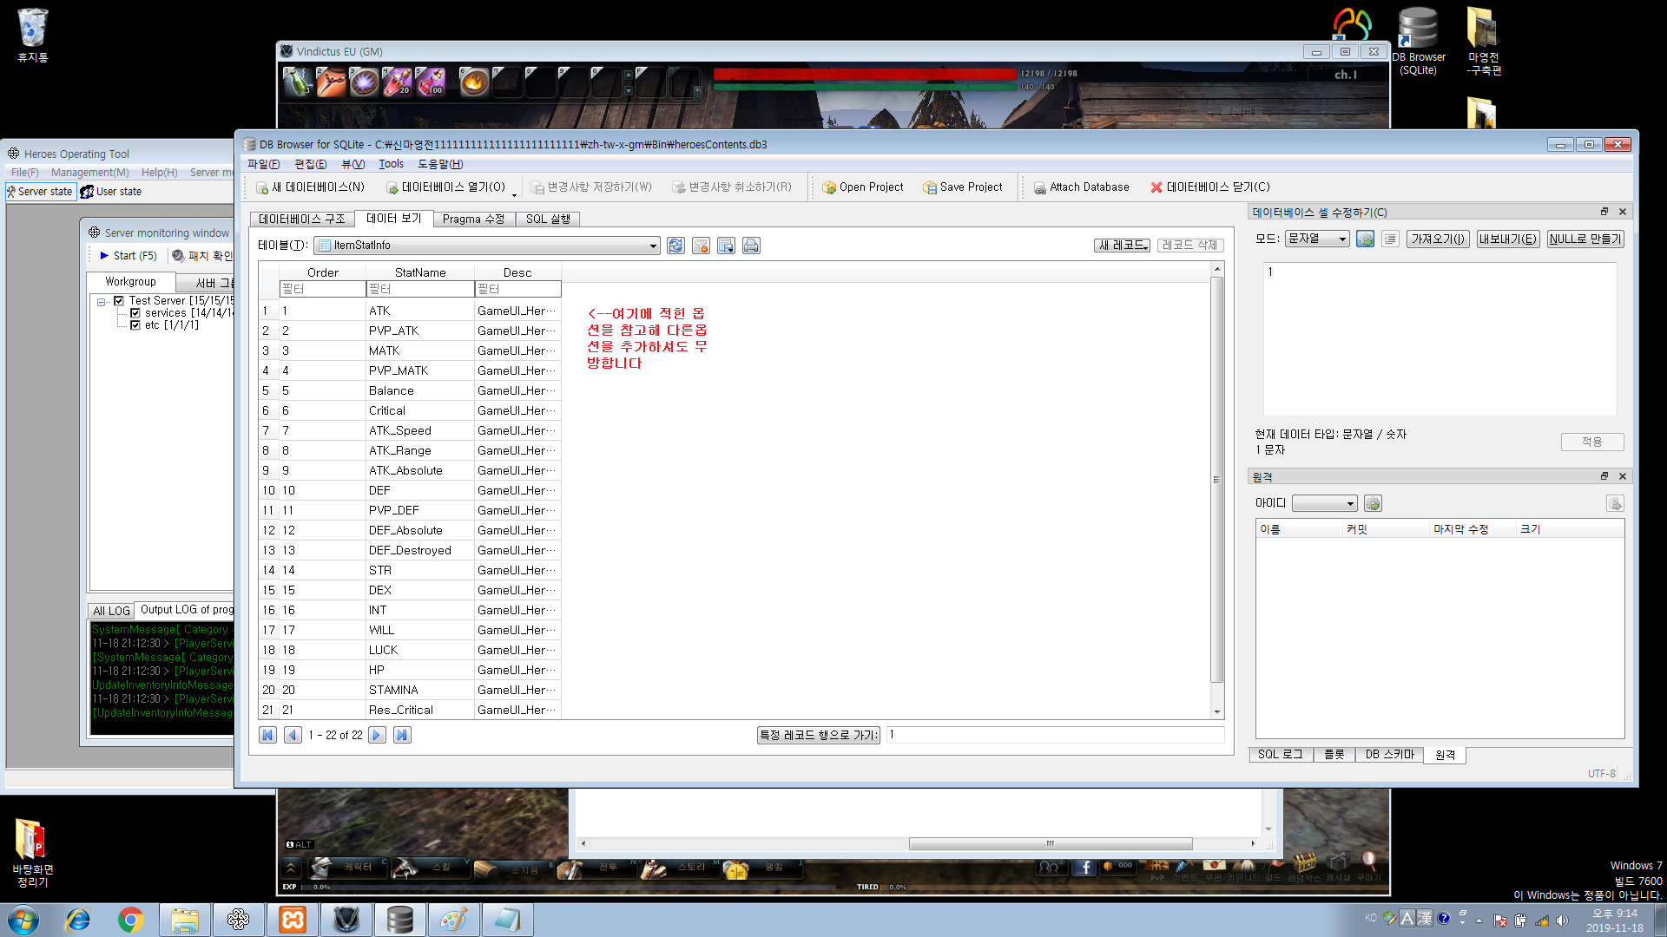This screenshot has height=937, width=1667.
Task: Switch to SQL log bottom tab
Action: (1281, 755)
